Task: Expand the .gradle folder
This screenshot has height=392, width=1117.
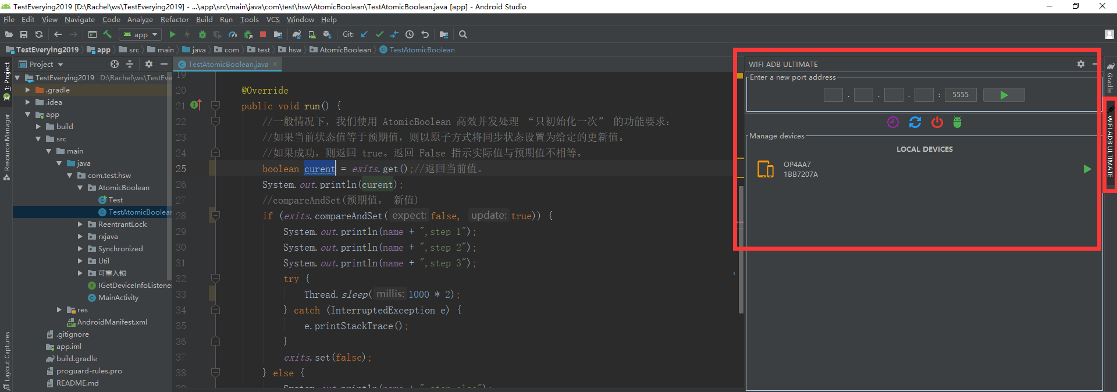Action: (x=27, y=90)
